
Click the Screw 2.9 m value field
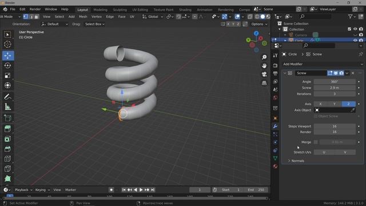tap(335, 88)
